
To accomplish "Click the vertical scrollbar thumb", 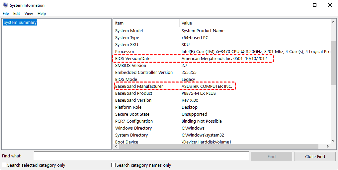I will (333, 63).
